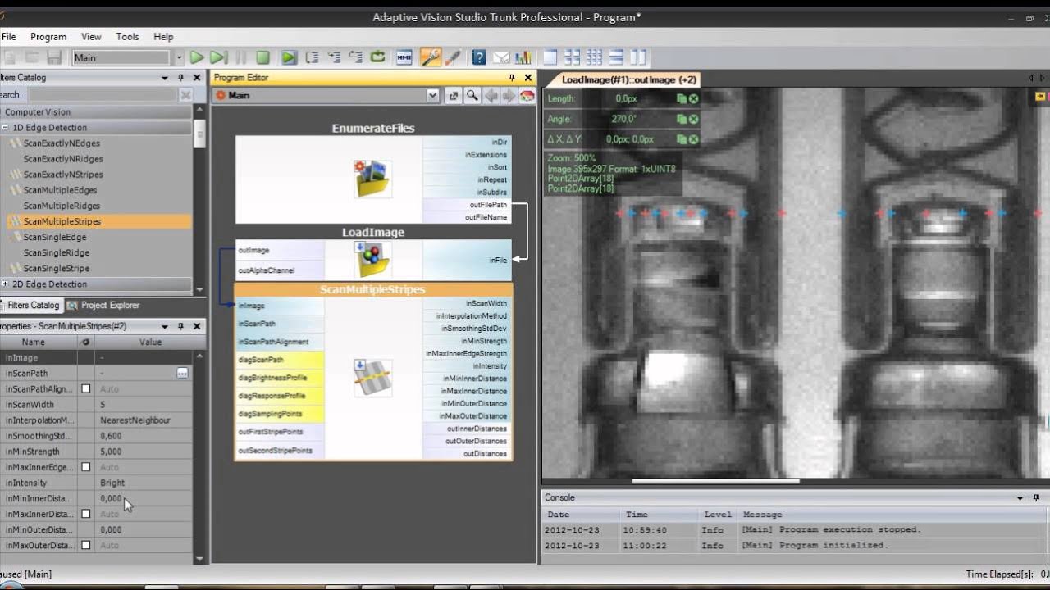
Task: Open the Console panel options arrow
Action: (x=1020, y=497)
